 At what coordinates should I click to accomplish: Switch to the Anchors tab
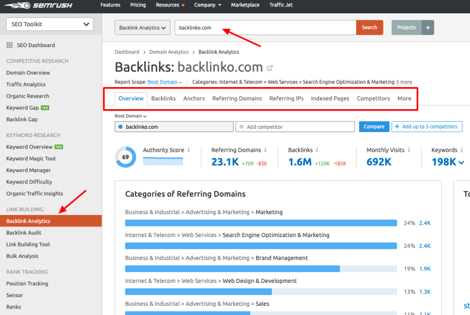(x=194, y=99)
